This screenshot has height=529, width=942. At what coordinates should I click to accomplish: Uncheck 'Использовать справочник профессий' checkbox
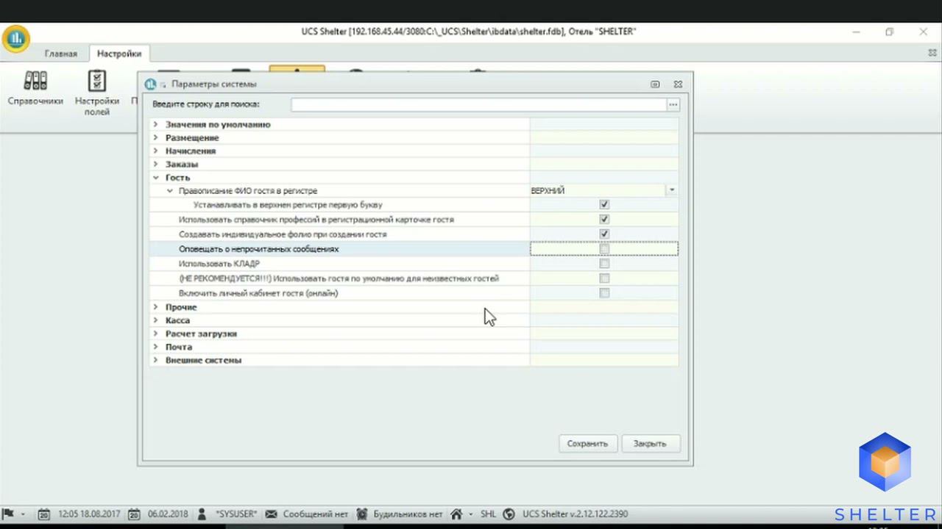pyautogui.click(x=604, y=220)
